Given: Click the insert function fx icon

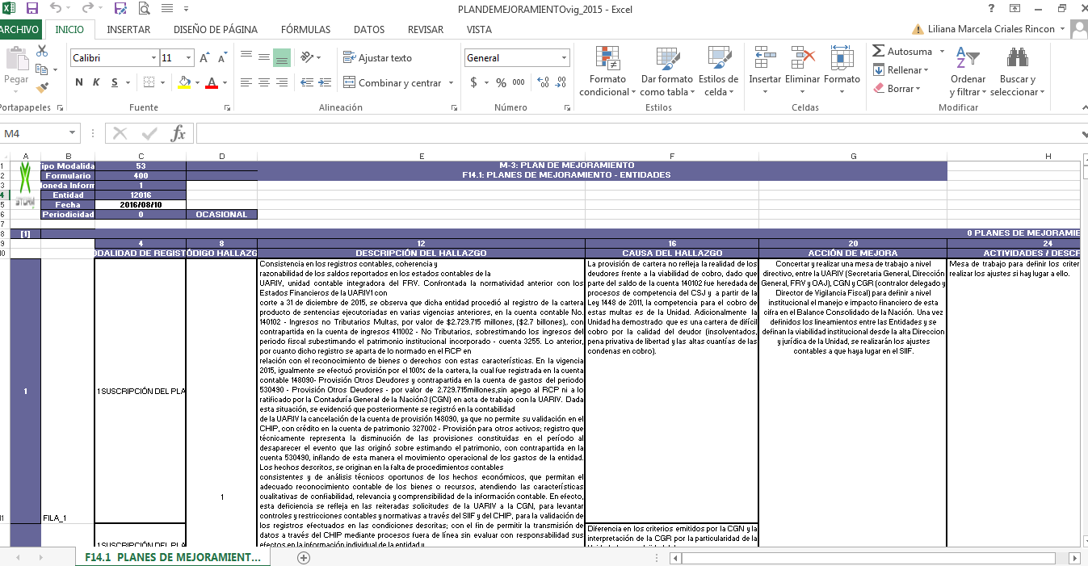Looking at the screenshot, I should pyautogui.click(x=179, y=133).
